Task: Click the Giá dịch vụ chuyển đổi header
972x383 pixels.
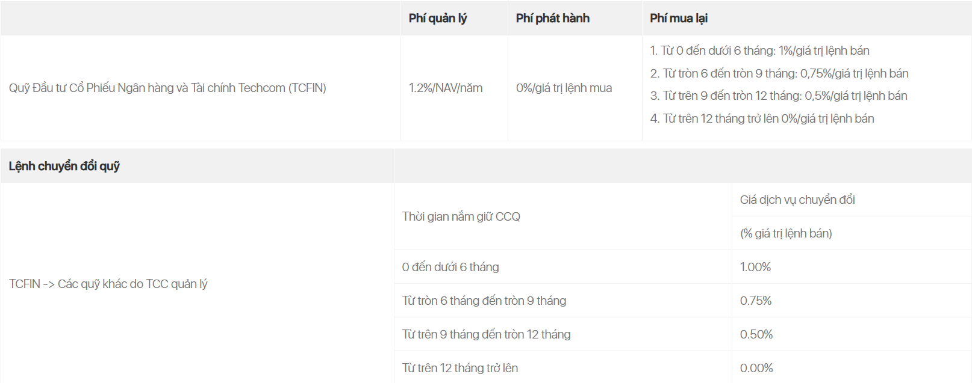Action: (797, 200)
